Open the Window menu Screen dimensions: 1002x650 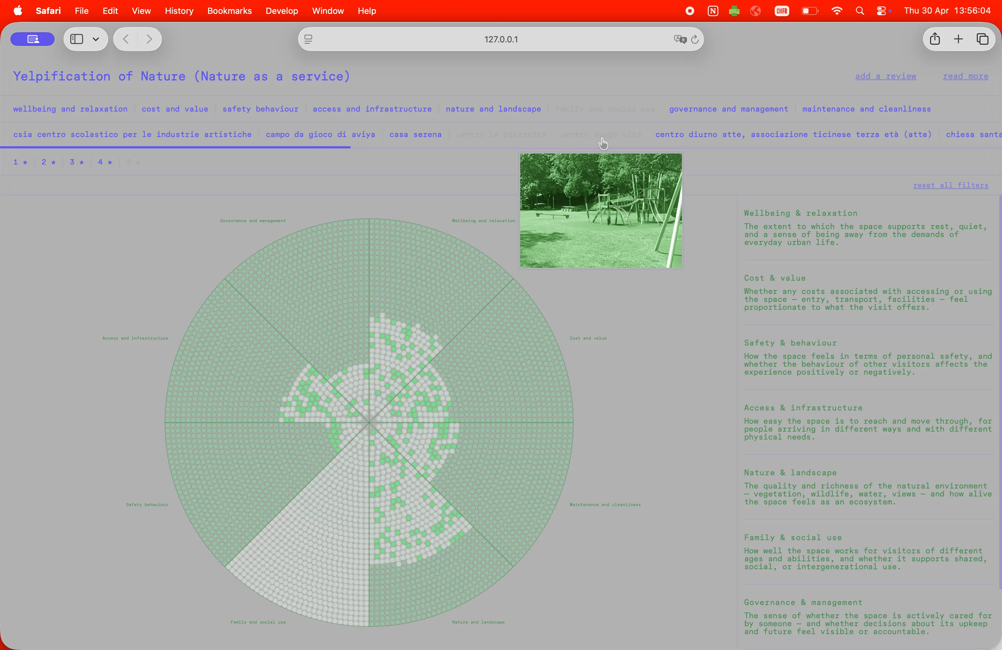[x=328, y=11]
